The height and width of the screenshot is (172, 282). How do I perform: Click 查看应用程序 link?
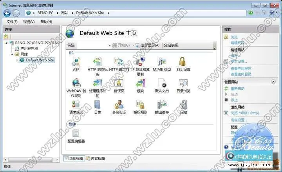[241, 69]
